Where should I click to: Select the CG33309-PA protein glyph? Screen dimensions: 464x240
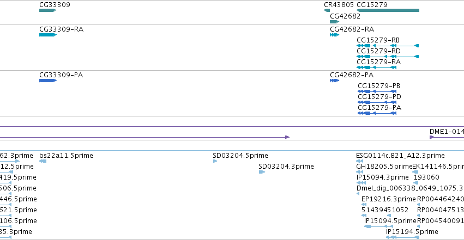pyautogui.click(x=48, y=81)
